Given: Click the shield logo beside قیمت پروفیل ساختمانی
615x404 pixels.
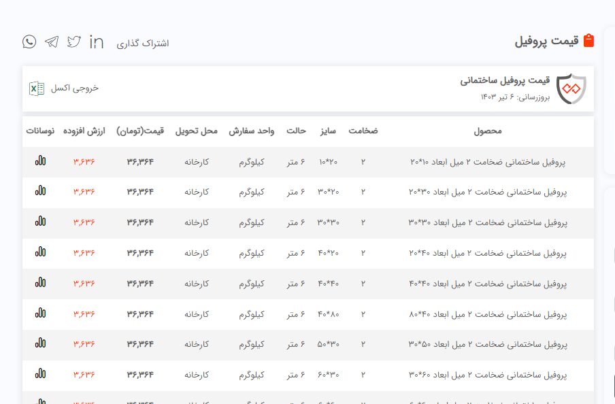Looking at the screenshot, I should pos(571,89).
